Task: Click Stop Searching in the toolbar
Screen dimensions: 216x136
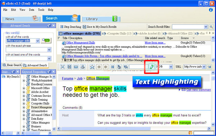Action: tap(71, 27)
